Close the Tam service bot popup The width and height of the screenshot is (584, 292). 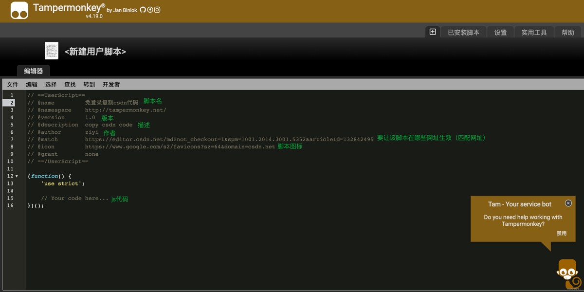568,203
